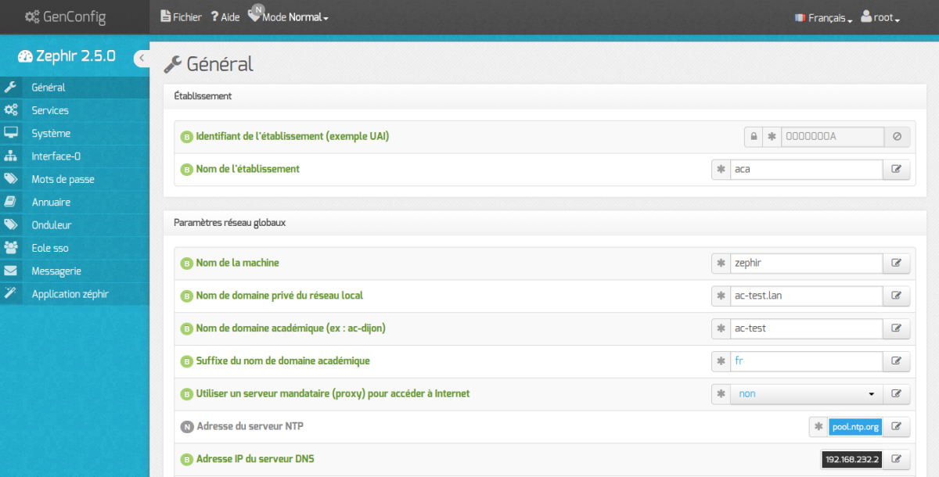Click edit button for Nom de la machine
The height and width of the screenshot is (477, 939).
click(x=897, y=263)
